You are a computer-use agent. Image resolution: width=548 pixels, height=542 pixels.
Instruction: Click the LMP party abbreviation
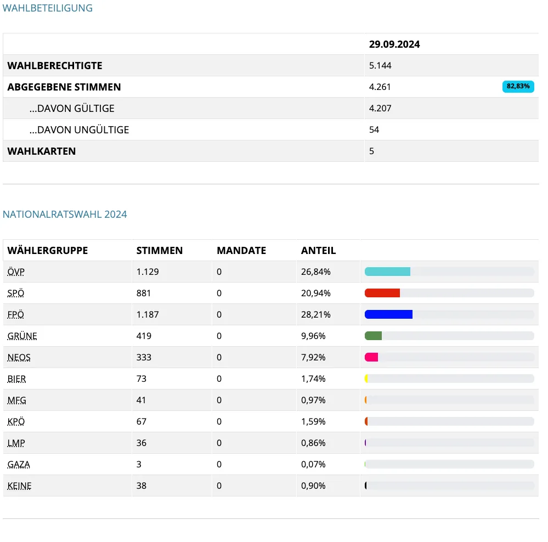pyautogui.click(x=16, y=443)
